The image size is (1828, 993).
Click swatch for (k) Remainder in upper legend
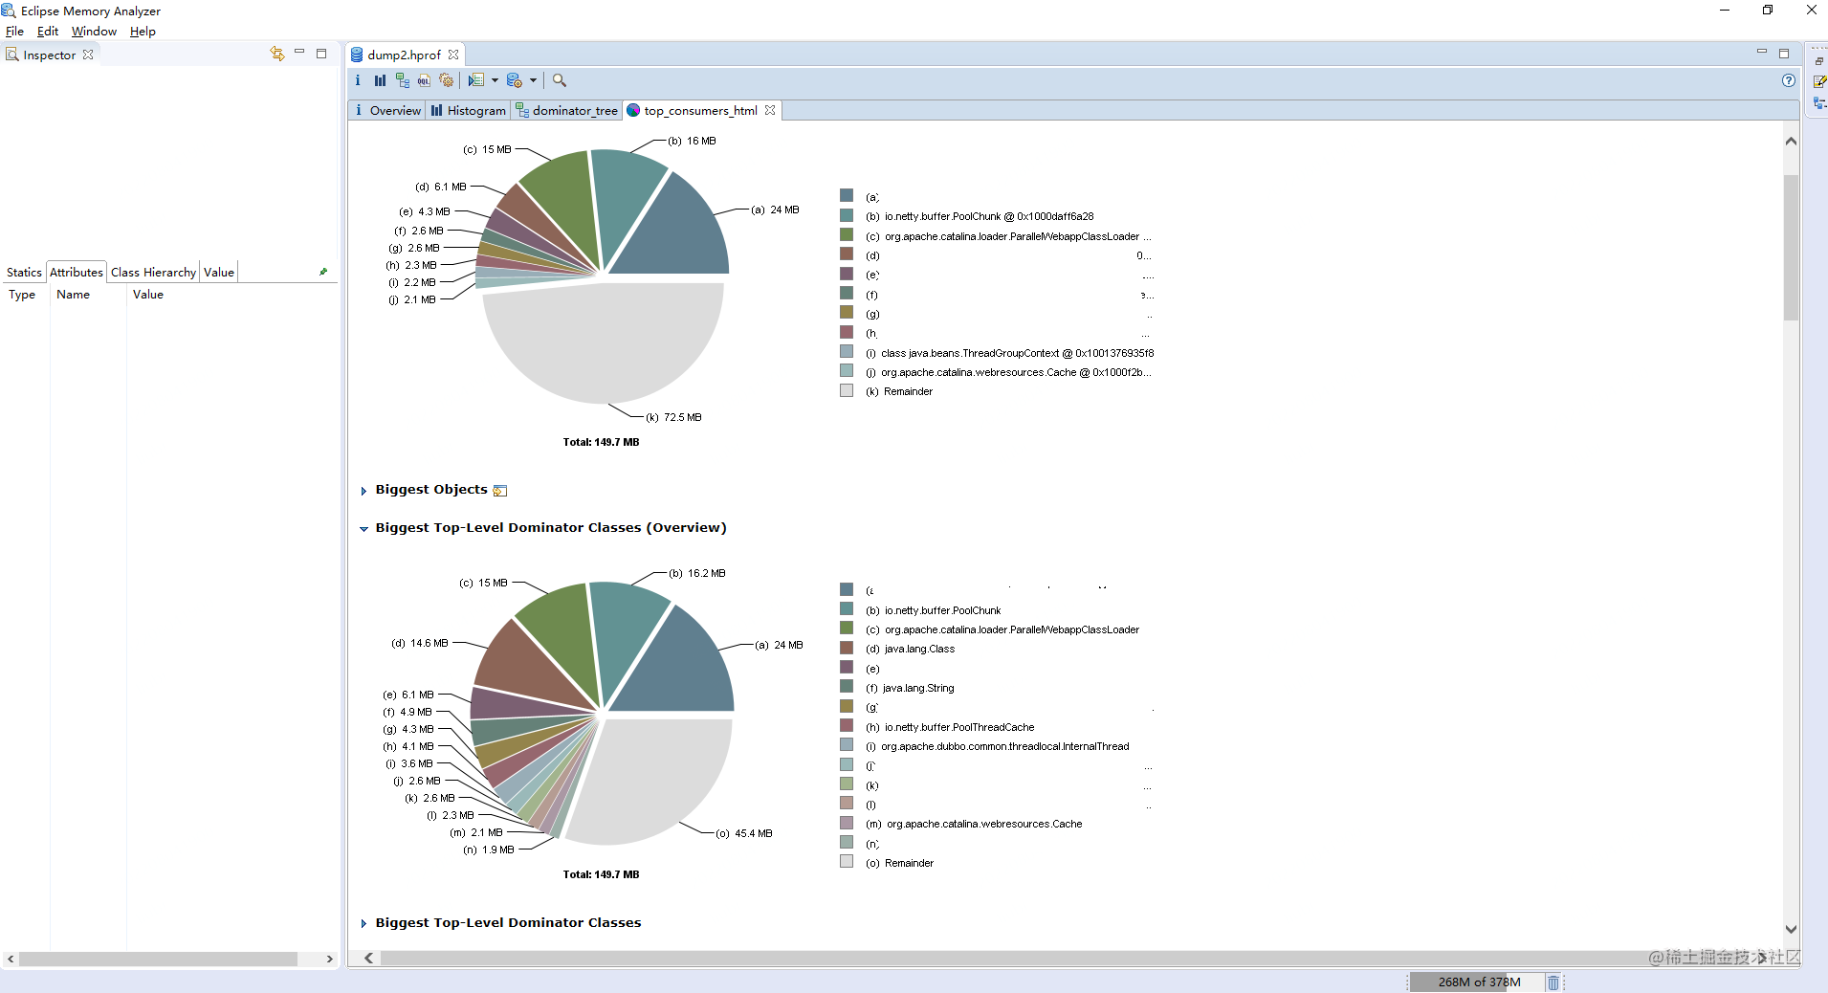point(847,390)
